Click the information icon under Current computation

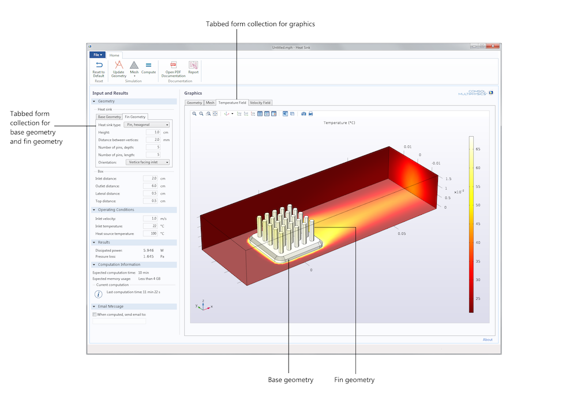[98, 294]
